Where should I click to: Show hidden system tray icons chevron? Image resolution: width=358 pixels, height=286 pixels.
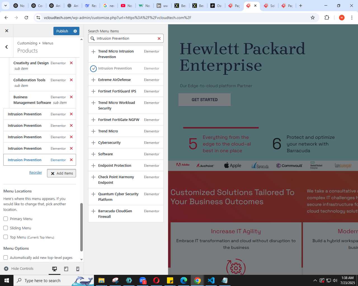pyautogui.click(x=315, y=280)
